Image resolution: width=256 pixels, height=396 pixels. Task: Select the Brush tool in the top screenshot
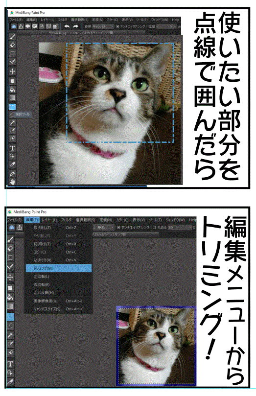(x=12, y=37)
